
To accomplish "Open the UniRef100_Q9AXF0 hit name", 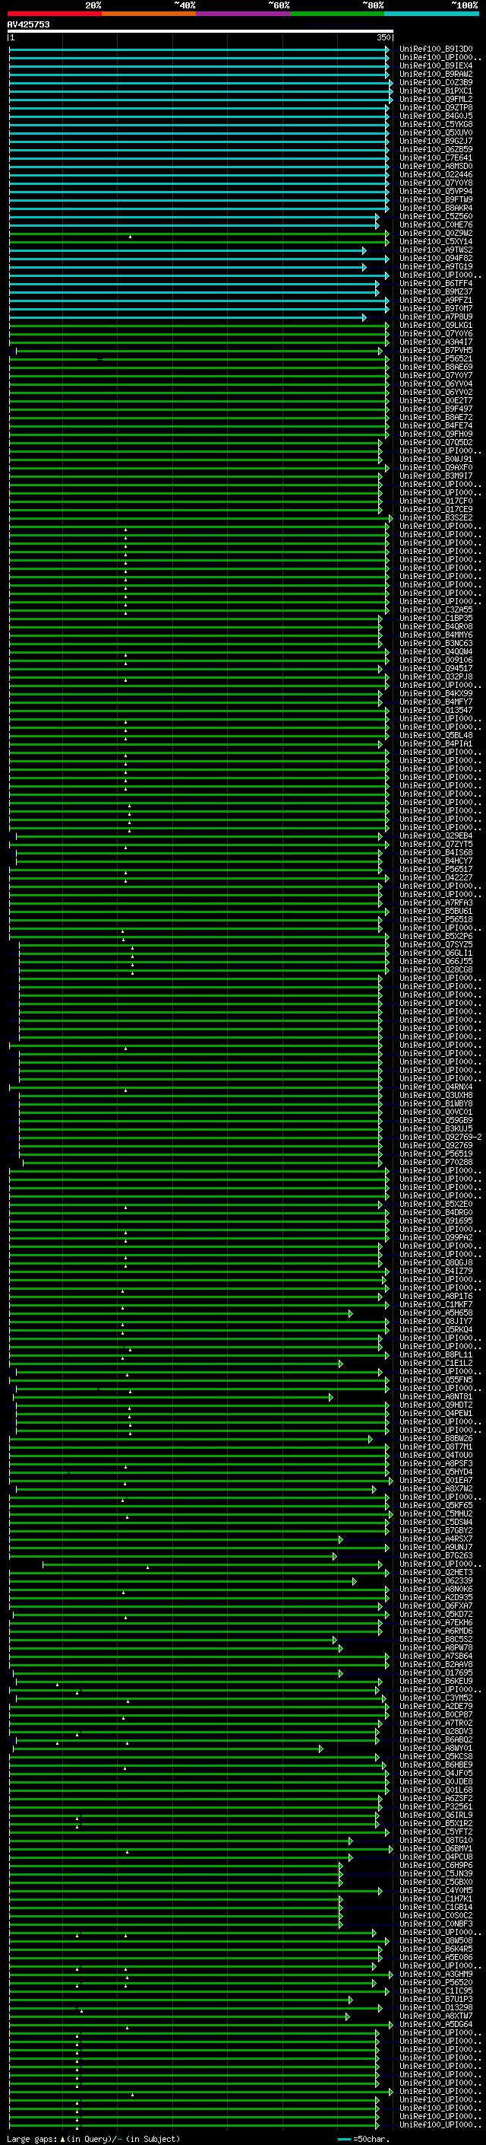I will pos(435,468).
